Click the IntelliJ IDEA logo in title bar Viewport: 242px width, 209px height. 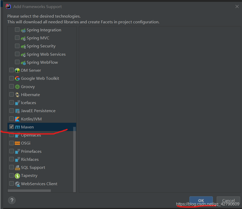[x=8, y=6]
